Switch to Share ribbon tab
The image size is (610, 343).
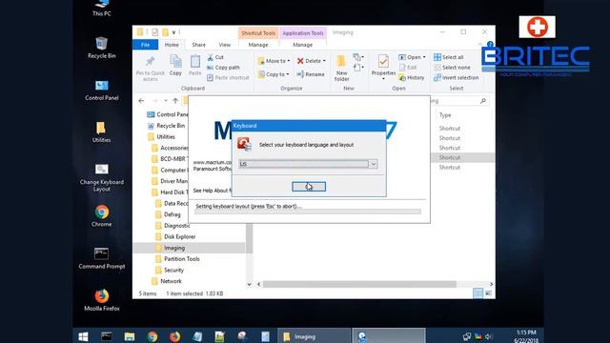pos(198,45)
